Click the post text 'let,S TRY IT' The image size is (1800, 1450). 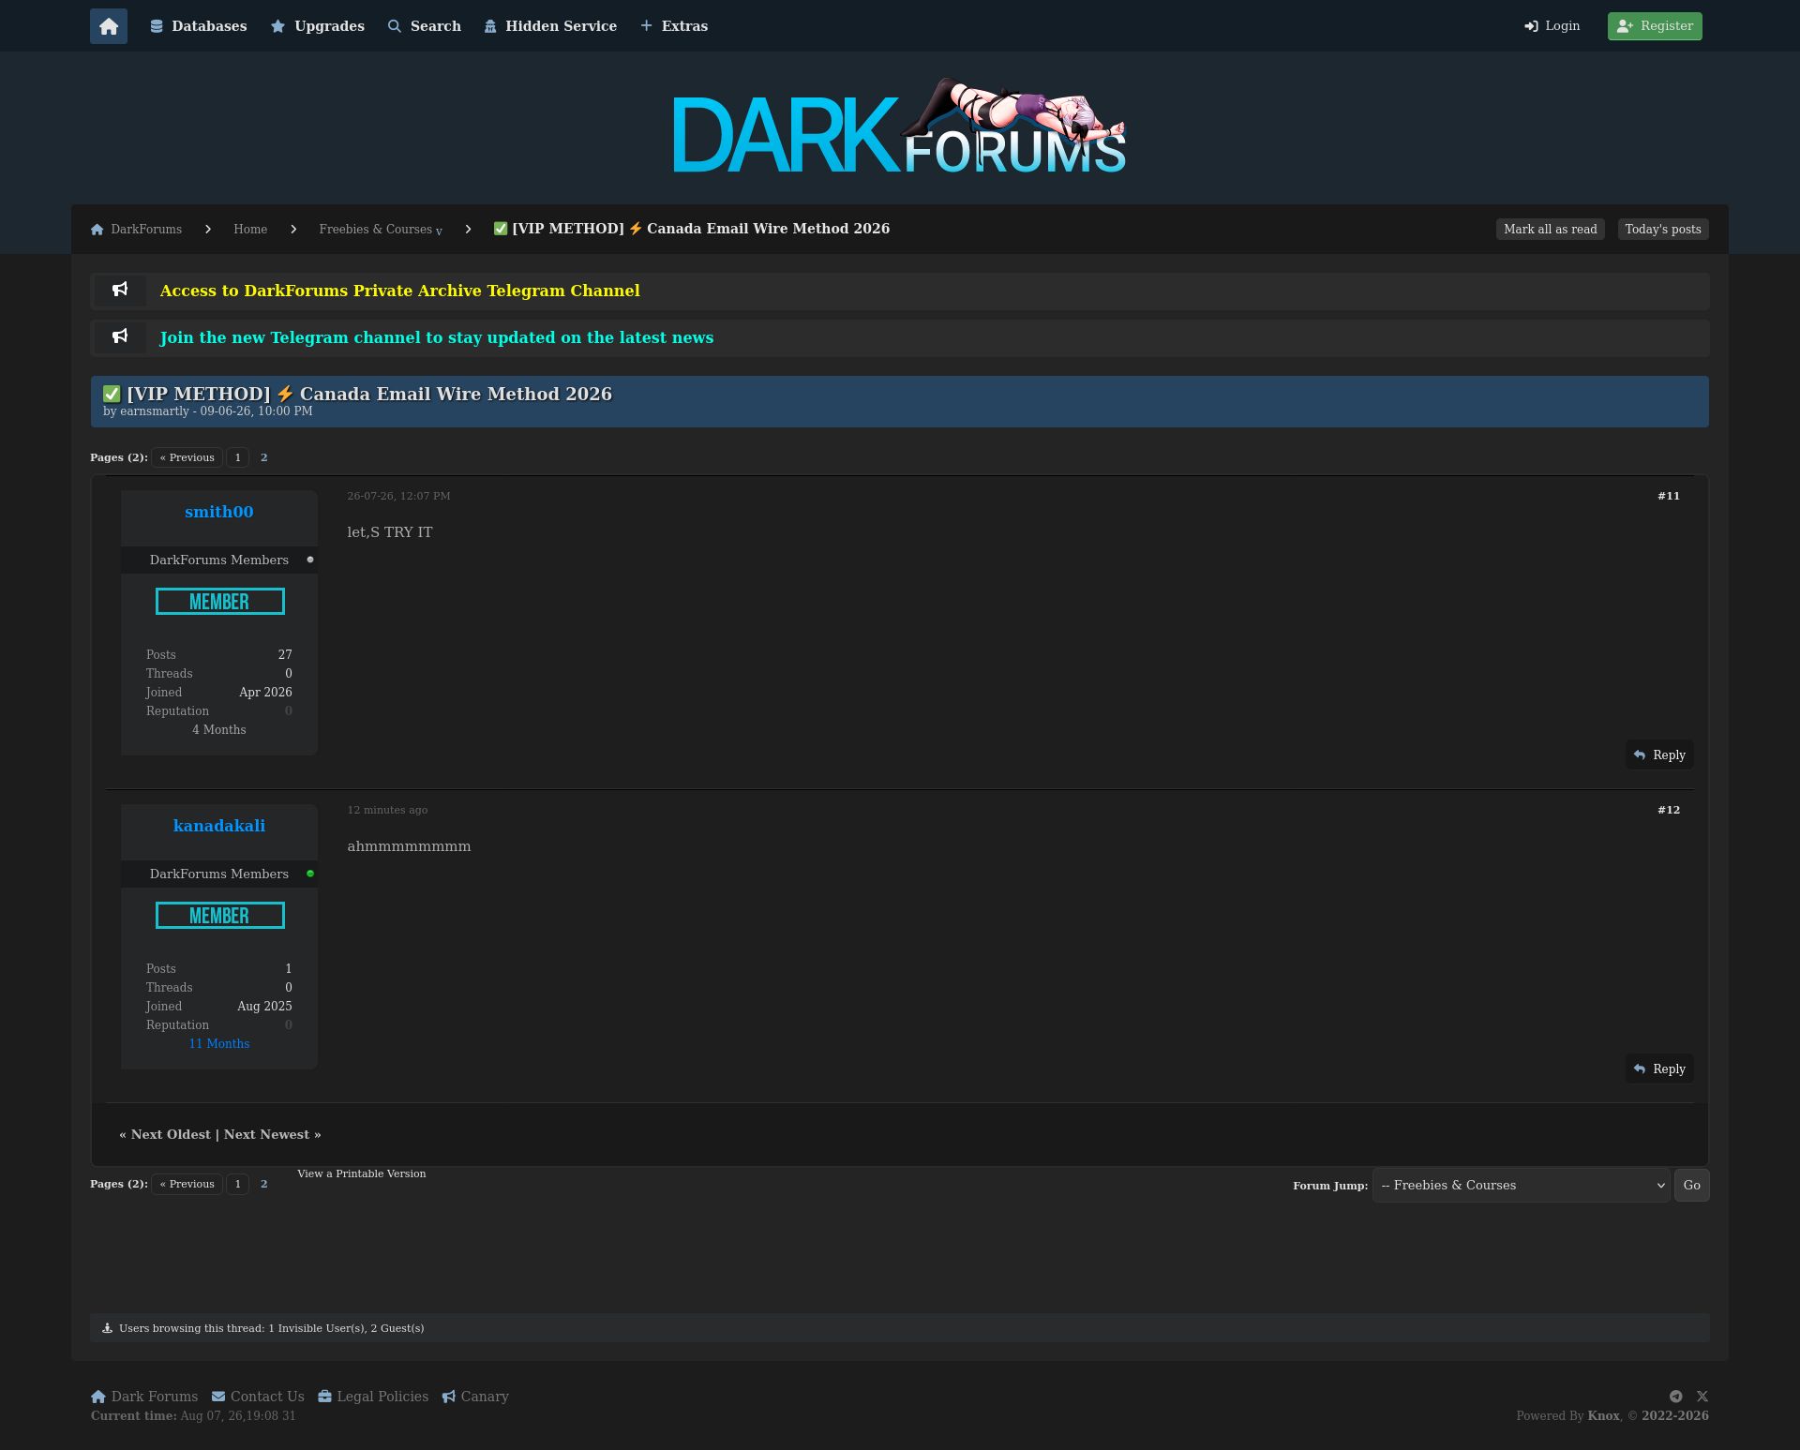click(x=390, y=532)
